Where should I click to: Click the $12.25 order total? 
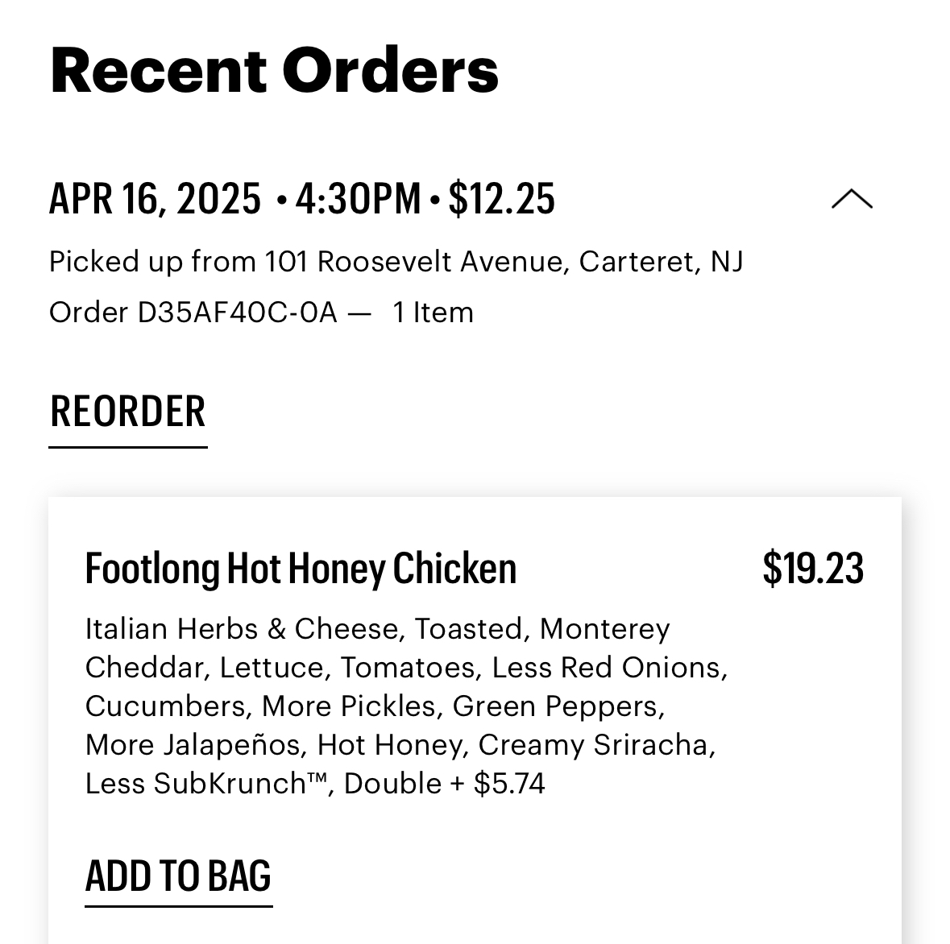(x=501, y=199)
